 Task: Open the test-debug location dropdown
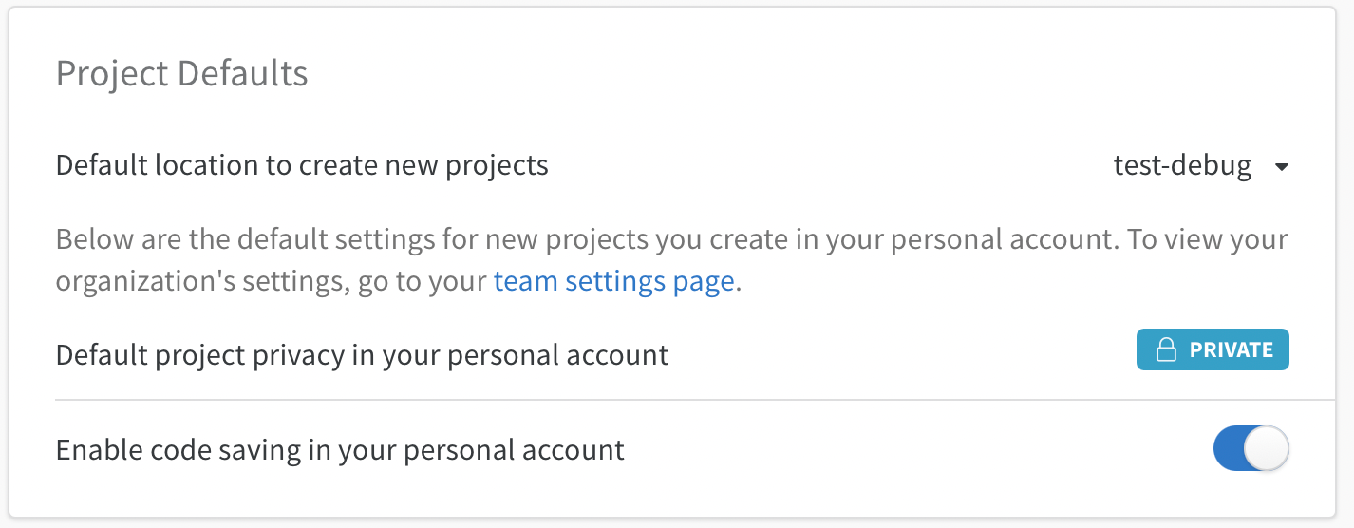pos(1200,167)
